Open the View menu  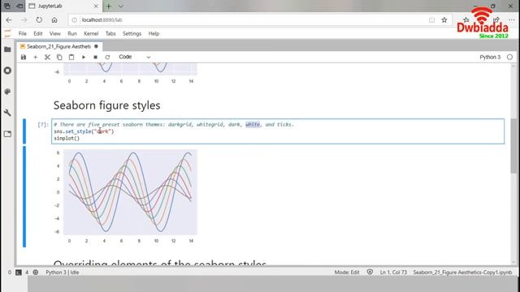point(55,33)
